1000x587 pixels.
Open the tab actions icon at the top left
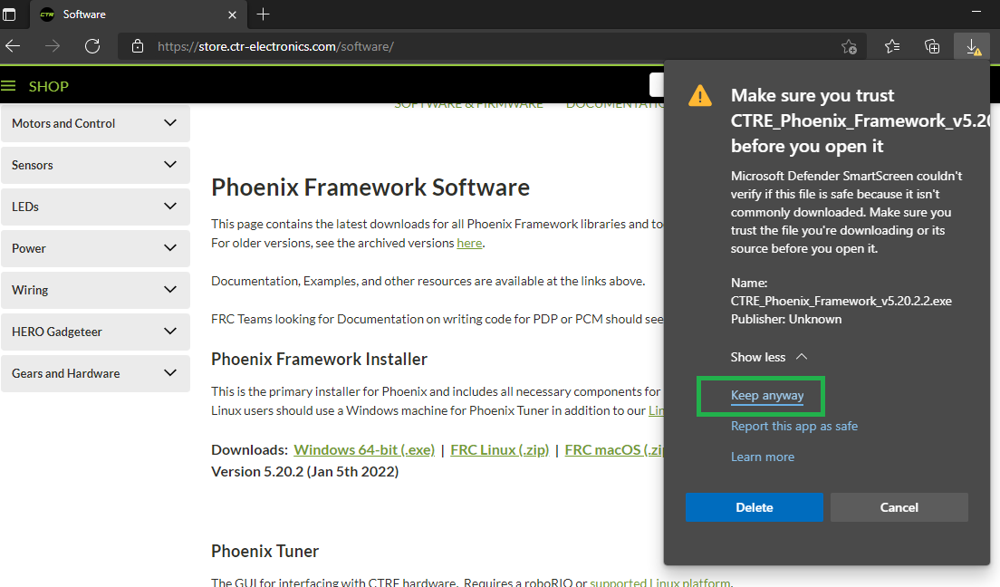point(9,14)
